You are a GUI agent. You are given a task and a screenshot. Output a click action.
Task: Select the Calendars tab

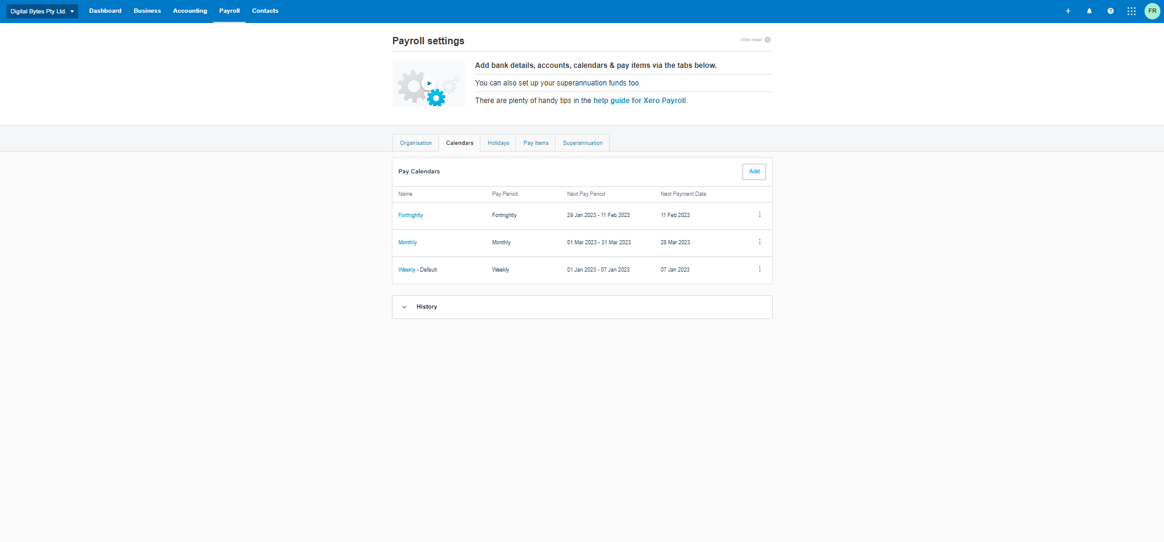click(x=460, y=143)
